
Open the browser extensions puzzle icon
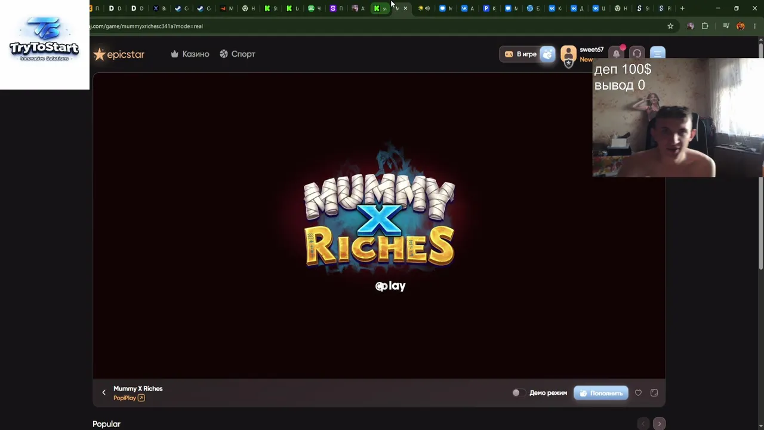point(705,26)
